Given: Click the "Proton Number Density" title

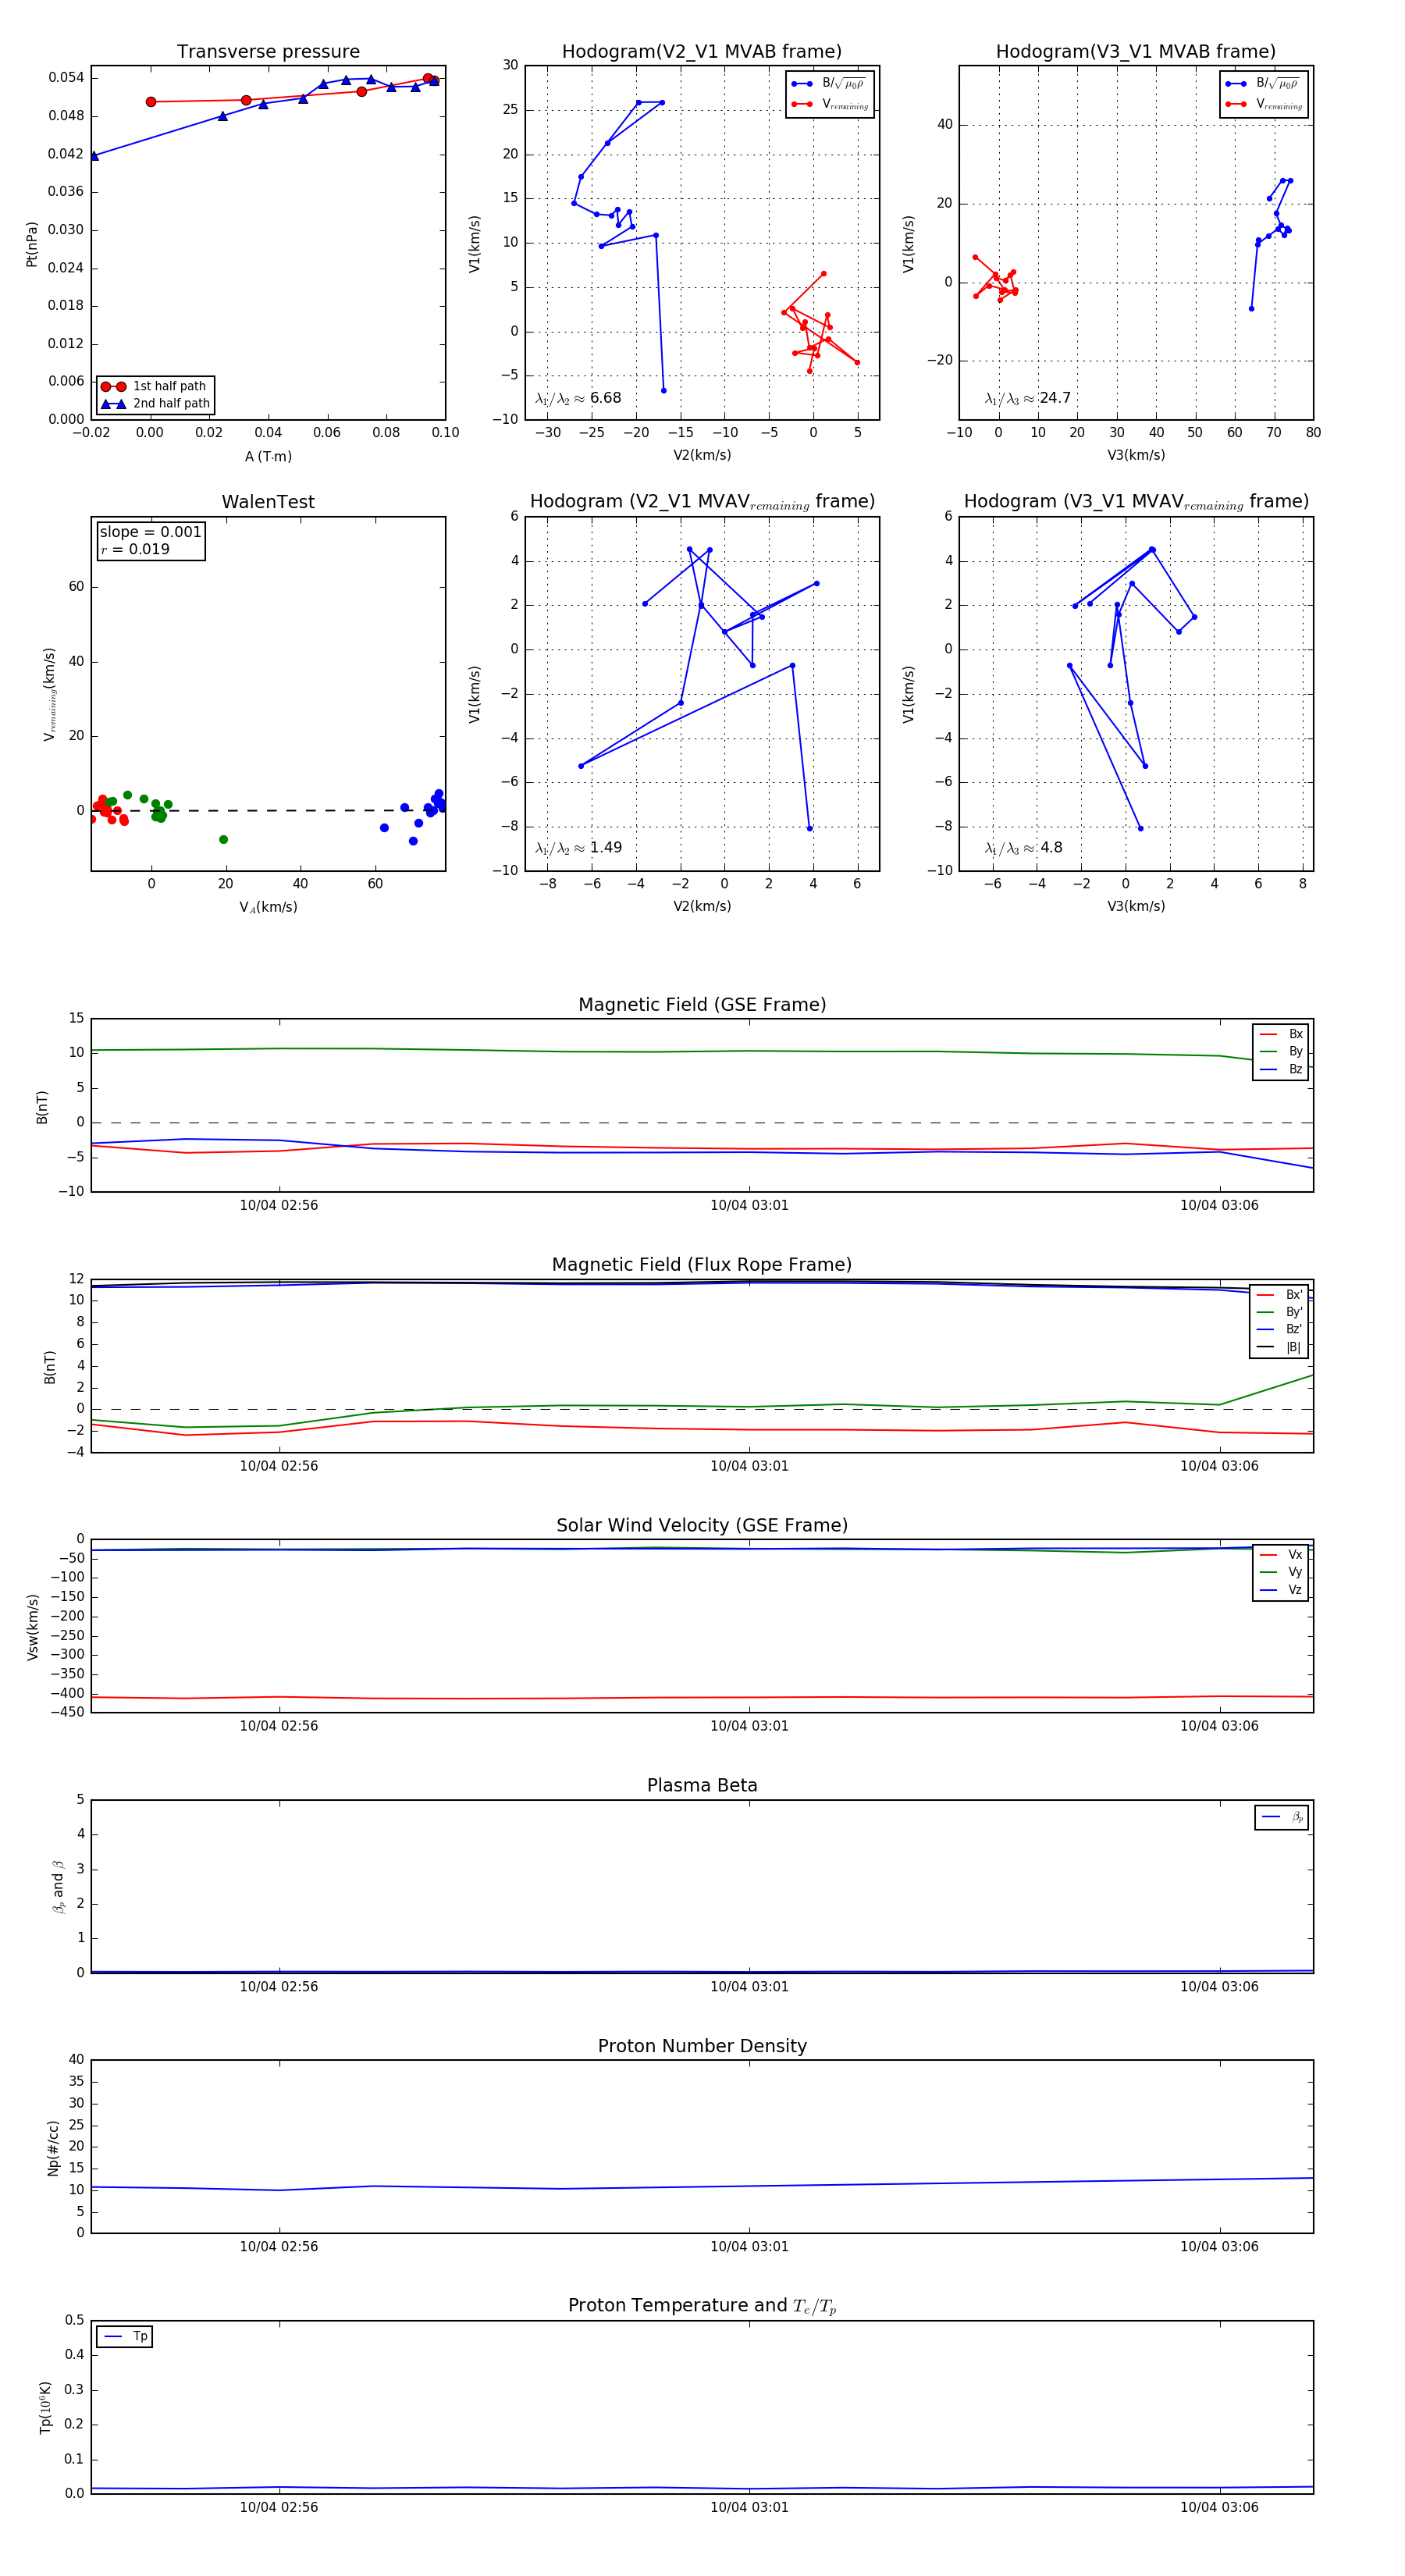Looking at the screenshot, I should click(702, 2046).
